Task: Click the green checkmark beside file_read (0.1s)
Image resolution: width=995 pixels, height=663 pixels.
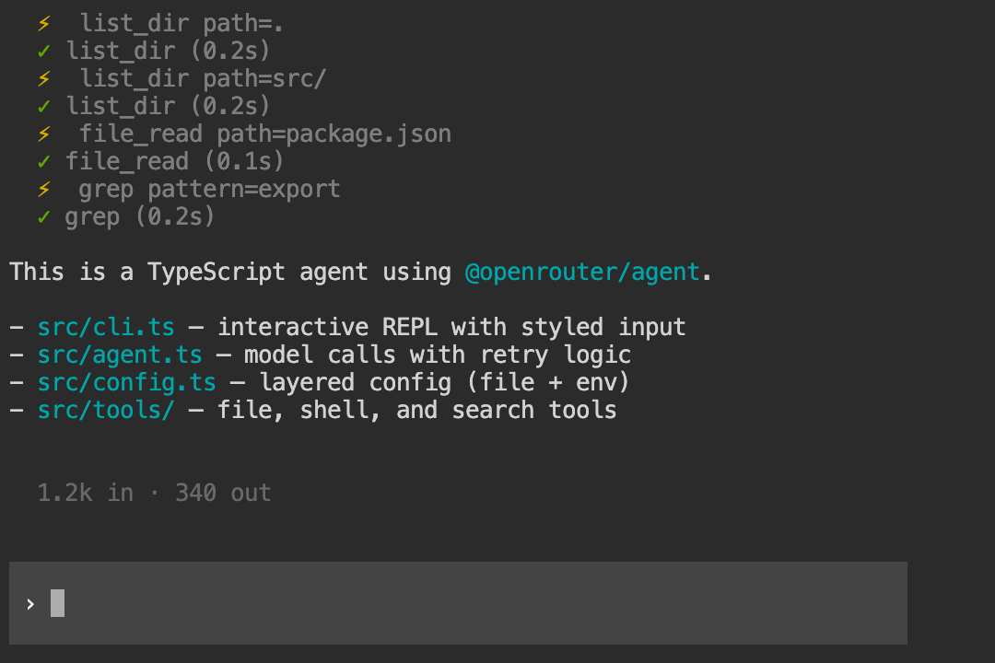Action: [x=43, y=162]
